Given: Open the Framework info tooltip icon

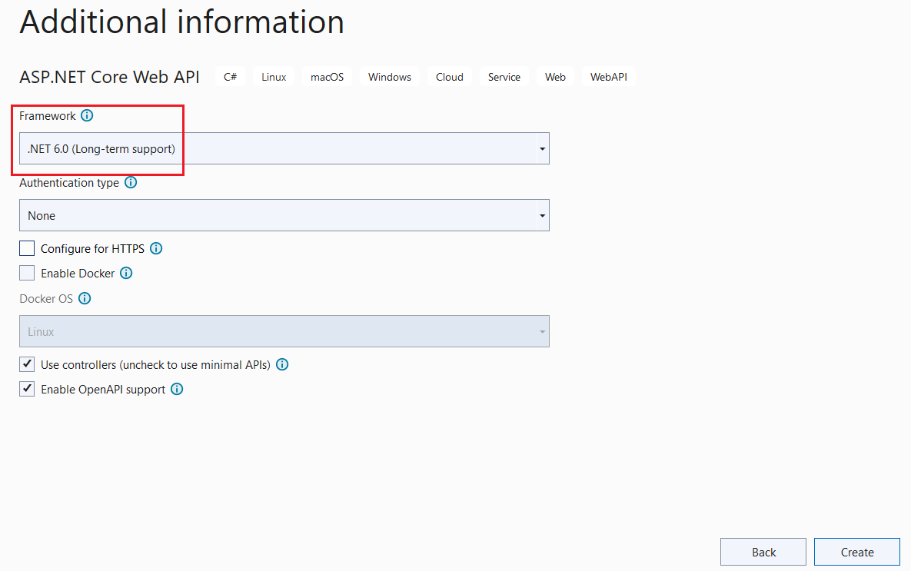Looking at the screenshot, I should (86, 116).
